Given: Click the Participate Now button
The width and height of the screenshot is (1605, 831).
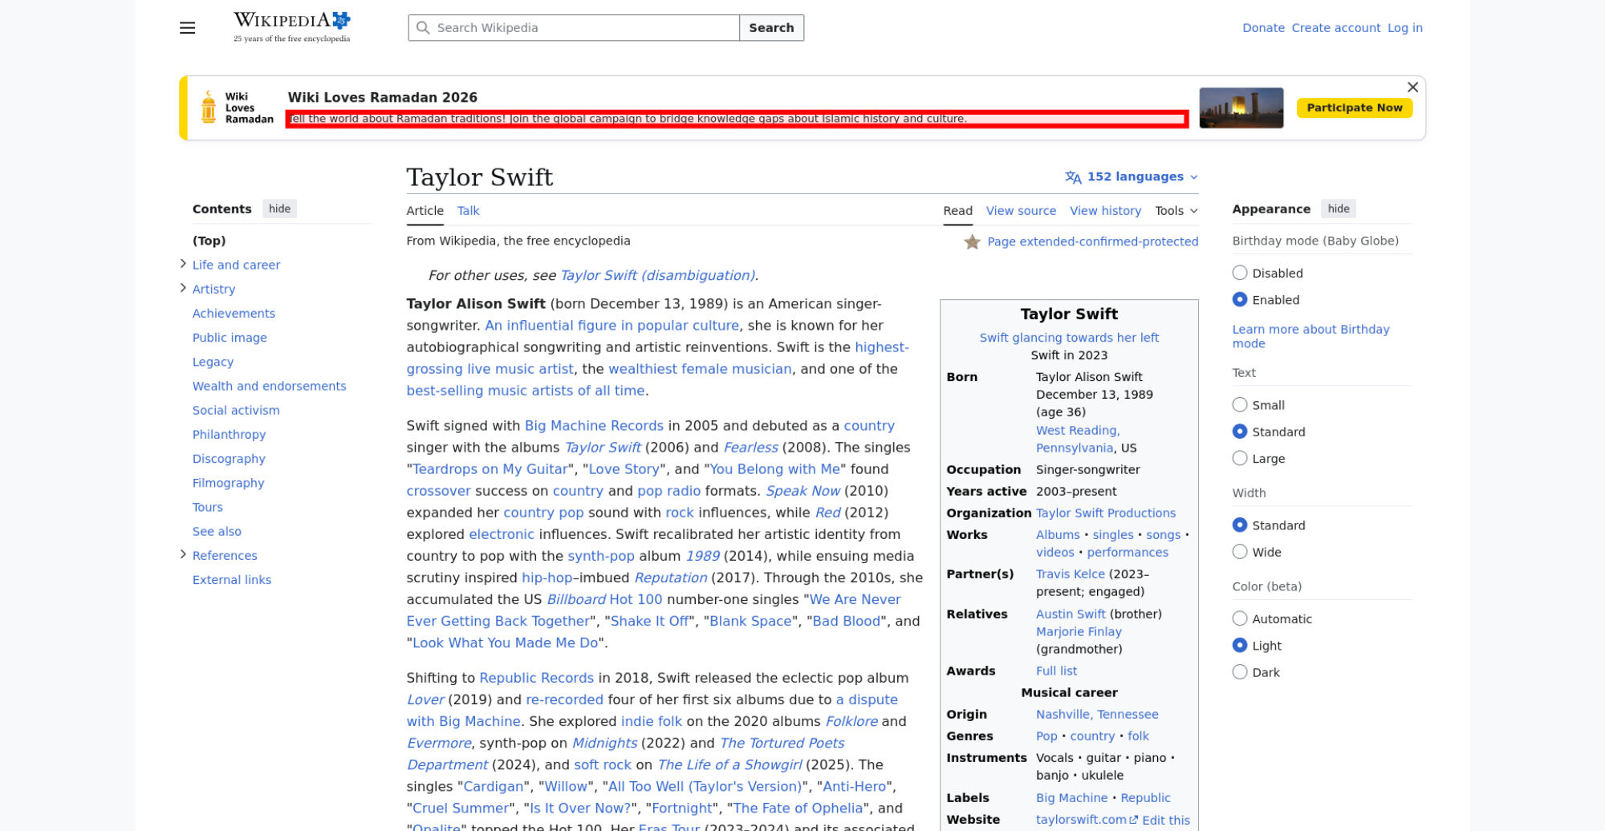Looking at the screenshot, I should point(1354,108).
